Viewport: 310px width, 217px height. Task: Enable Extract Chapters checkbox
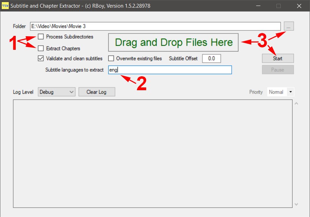click(41, 48)
